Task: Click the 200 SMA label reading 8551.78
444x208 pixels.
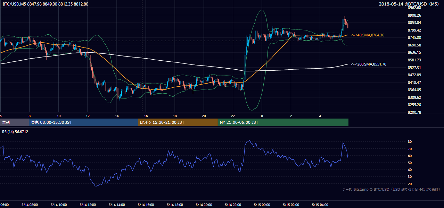Action: 369,64
